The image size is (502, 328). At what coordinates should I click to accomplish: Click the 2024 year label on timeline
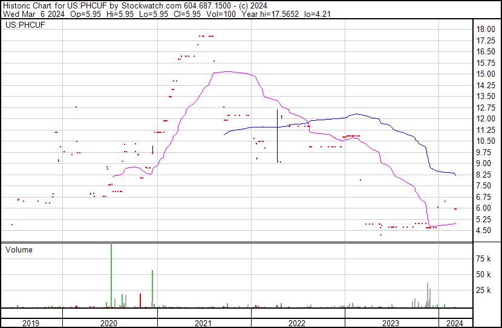(455, 323)
